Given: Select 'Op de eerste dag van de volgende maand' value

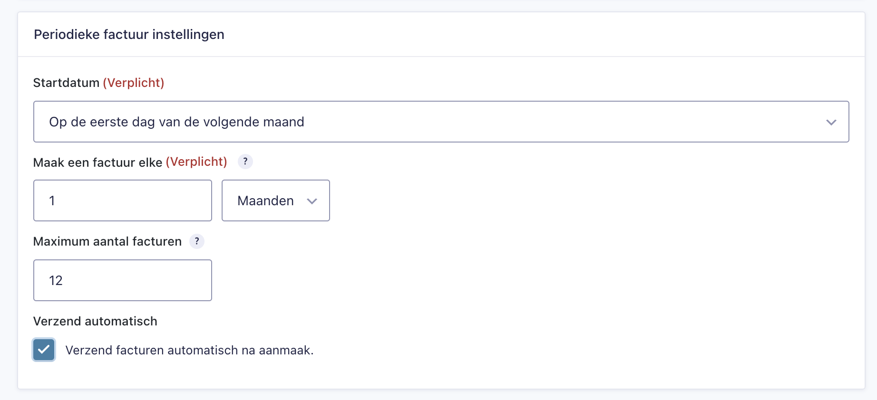Looking at the screenshot, I should coord(176,122).
